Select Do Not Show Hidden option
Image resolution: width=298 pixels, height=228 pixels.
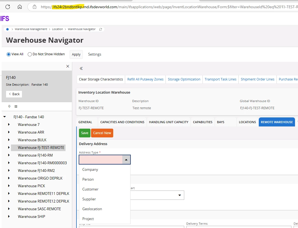coord(30,54)
